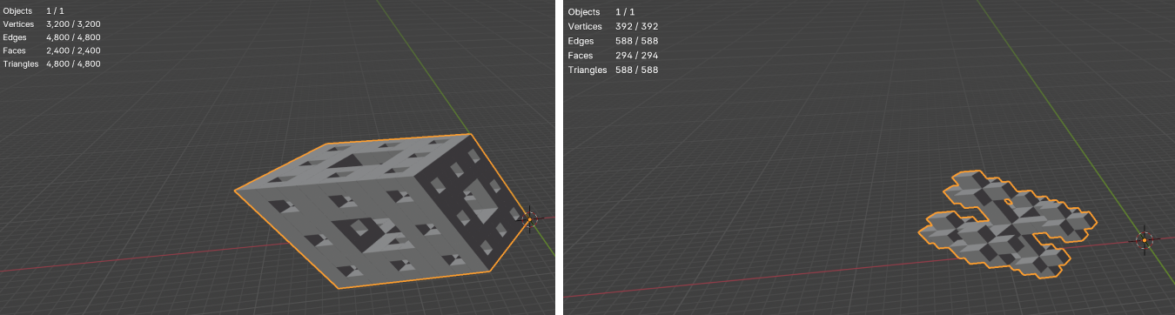Click Objects 1 / 1 in the sponge cube viewport
1175x315 pixels.
[34, 10]
